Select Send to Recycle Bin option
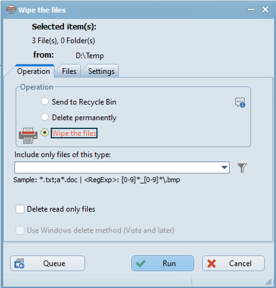276x288 pixels. 44,101
